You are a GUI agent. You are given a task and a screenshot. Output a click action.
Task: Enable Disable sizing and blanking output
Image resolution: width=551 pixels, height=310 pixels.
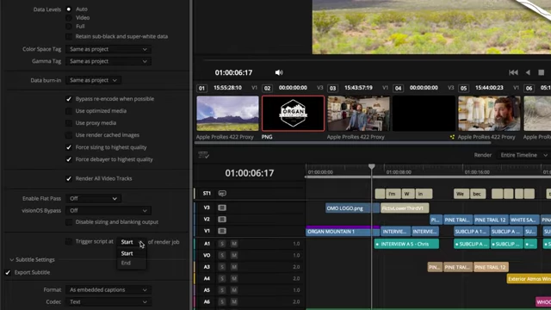[x=69, y=222]
